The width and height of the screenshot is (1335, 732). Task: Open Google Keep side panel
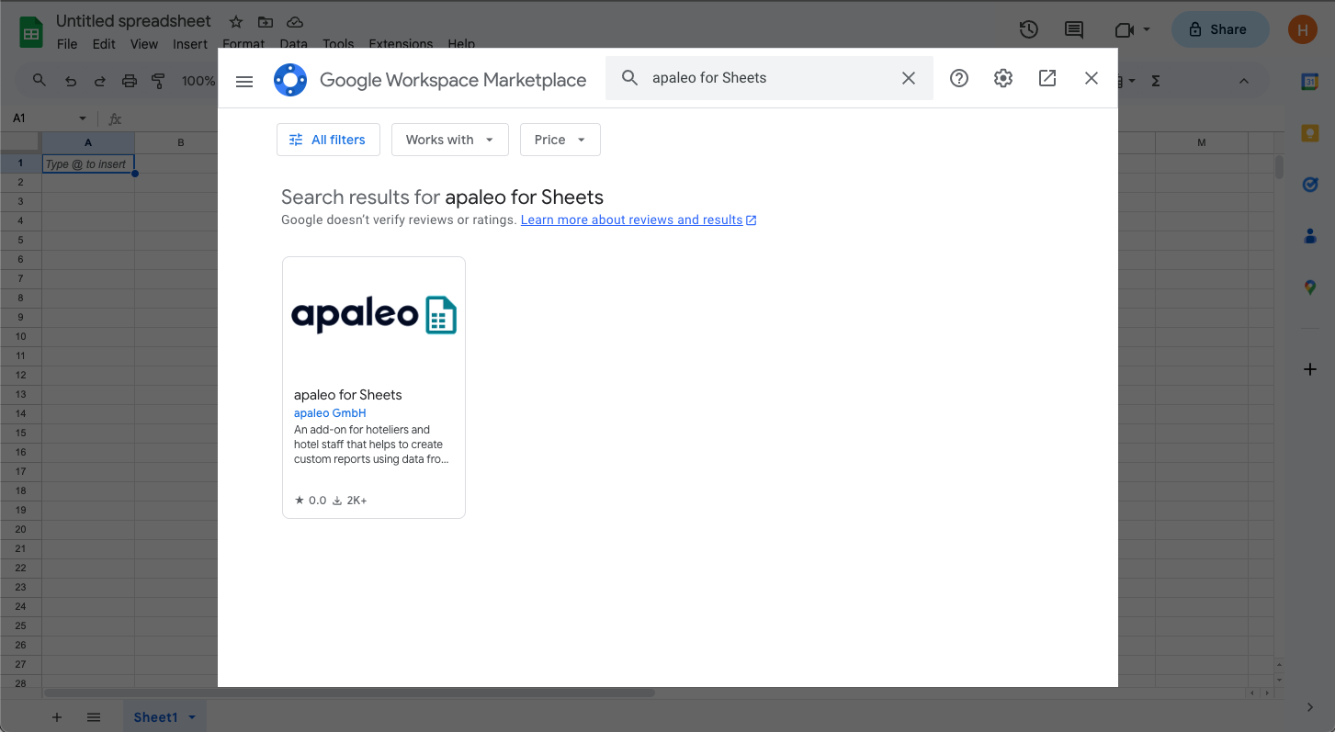[x=1310, y=133]
